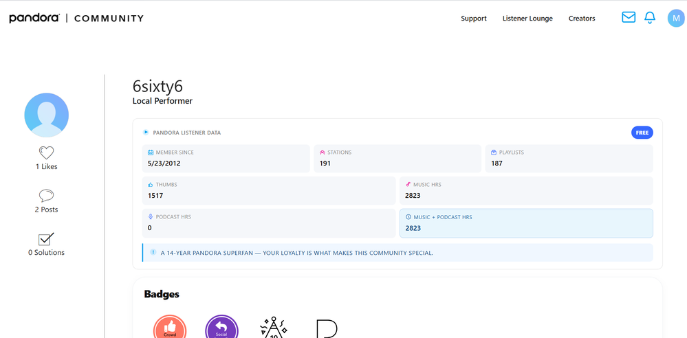Click the Pandora P logo badge
Viewport: 687px width, 338px height.
[x=327, y=328]
